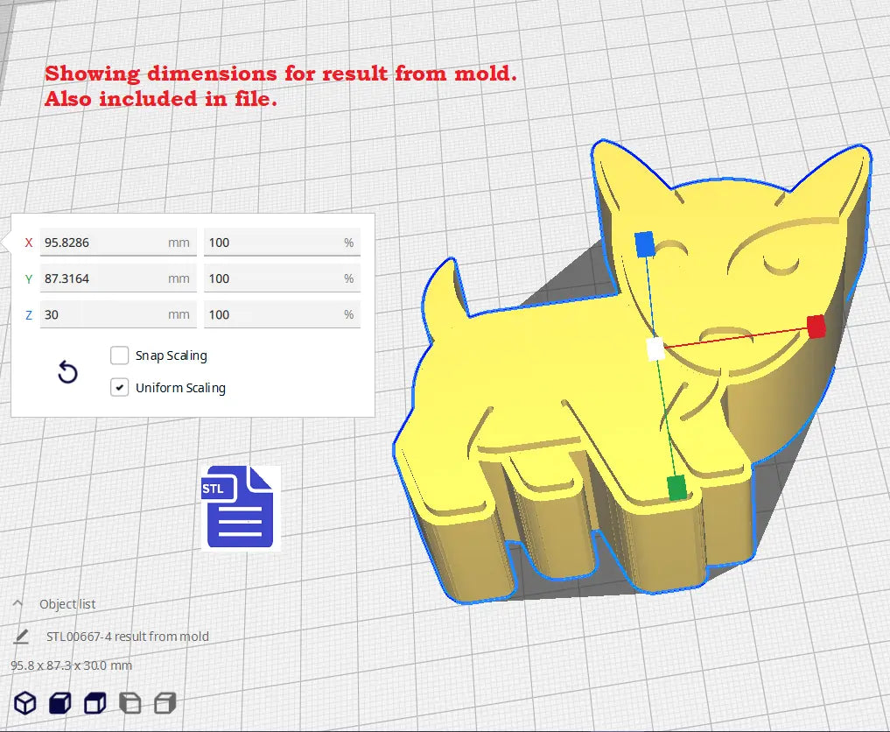Switch to left side view cube icon
This screenshot has height=732, width=890.
130,702
